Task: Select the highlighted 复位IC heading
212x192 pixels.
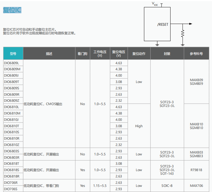Action: pos(12,10)
